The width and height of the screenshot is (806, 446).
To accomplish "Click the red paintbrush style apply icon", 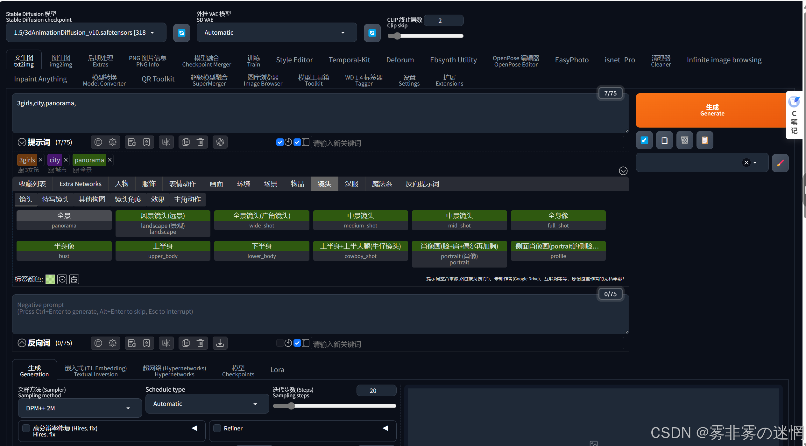I will click(780, 163).
